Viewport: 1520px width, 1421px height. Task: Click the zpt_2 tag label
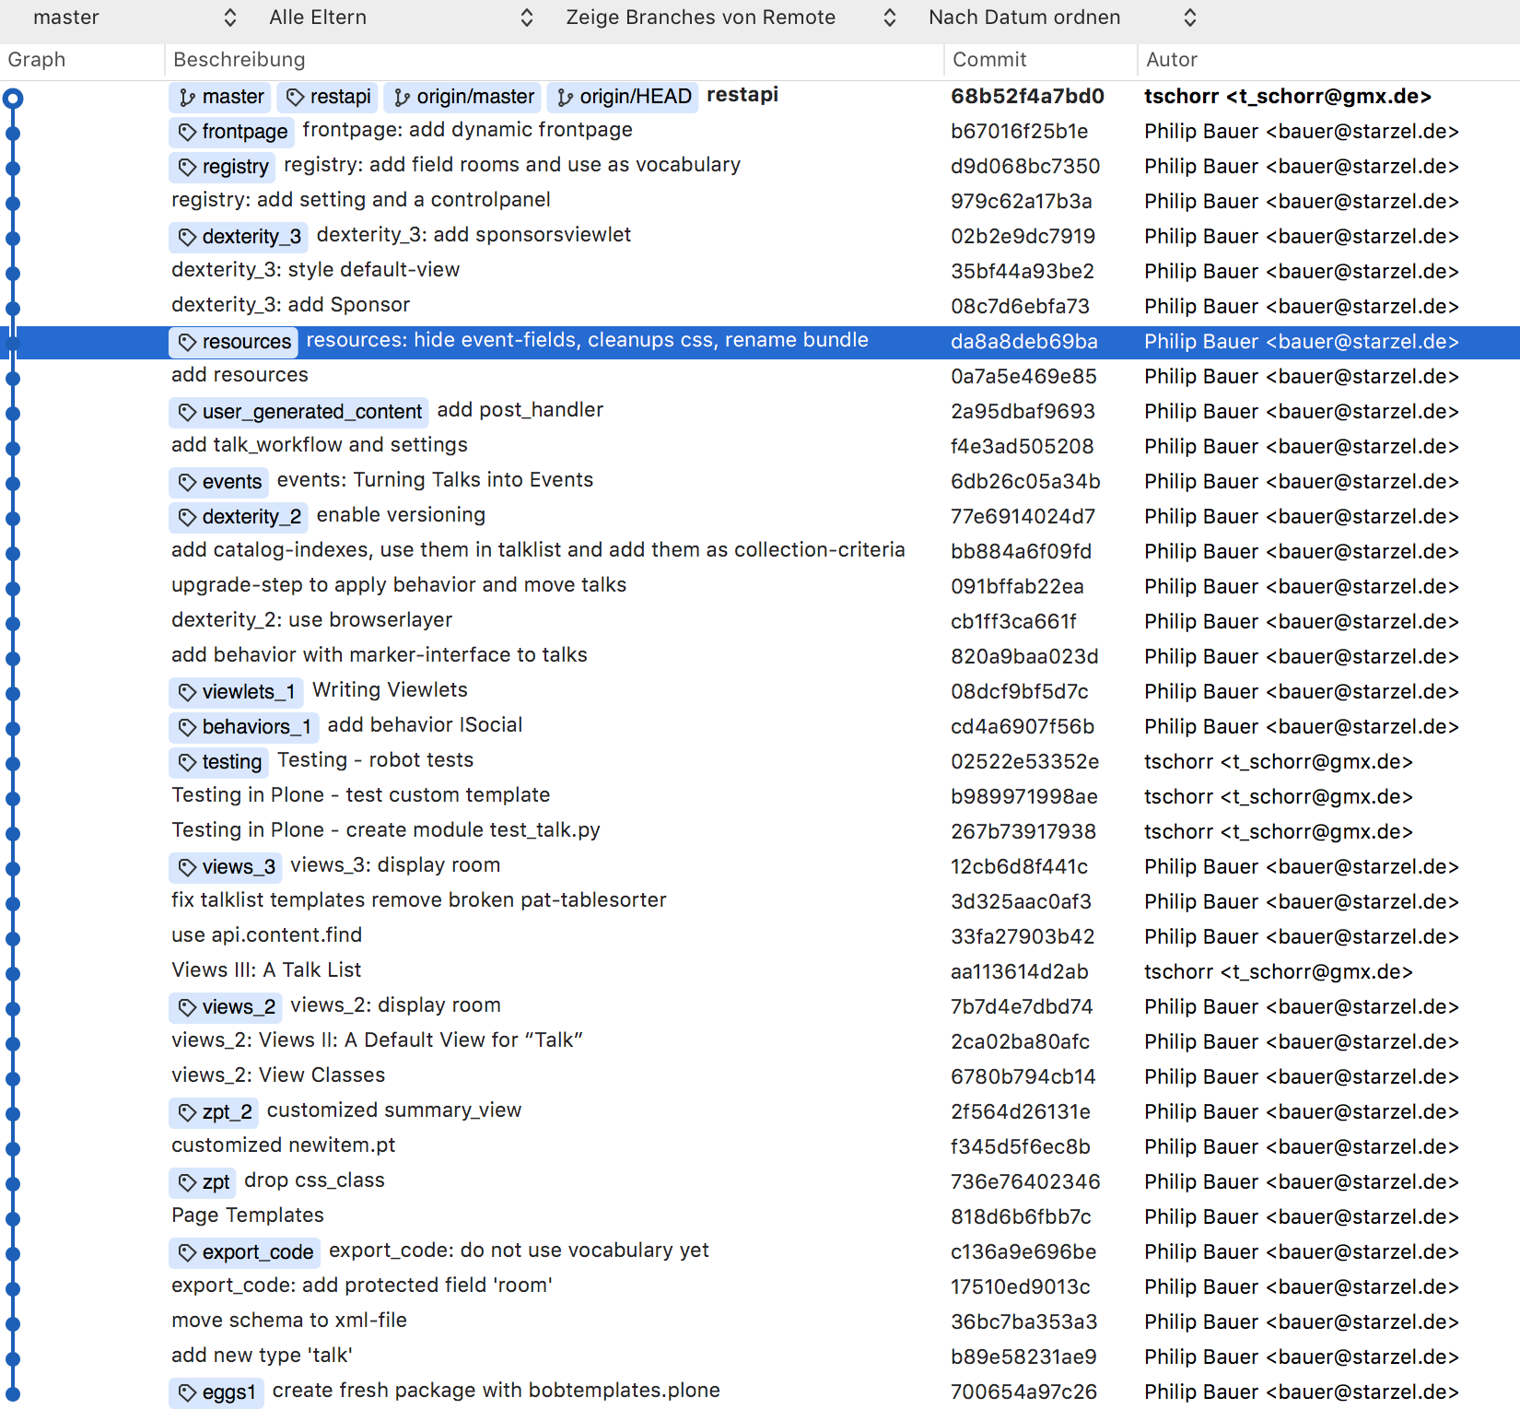tap(214, 1112)
